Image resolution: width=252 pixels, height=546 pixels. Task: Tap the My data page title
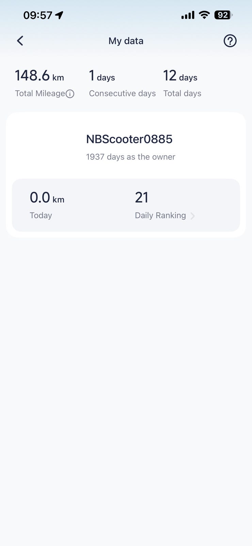click(x=126, y=41)
